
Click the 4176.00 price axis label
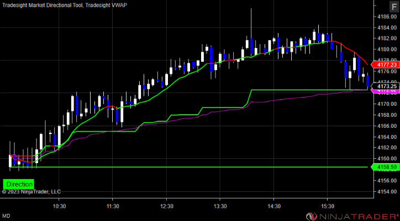[387, 71]
